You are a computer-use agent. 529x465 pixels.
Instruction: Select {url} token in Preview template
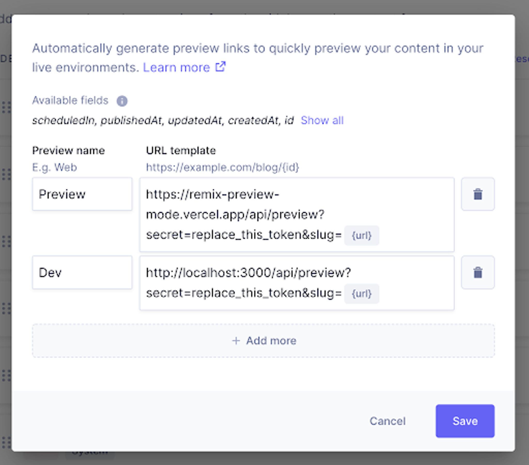361,235
